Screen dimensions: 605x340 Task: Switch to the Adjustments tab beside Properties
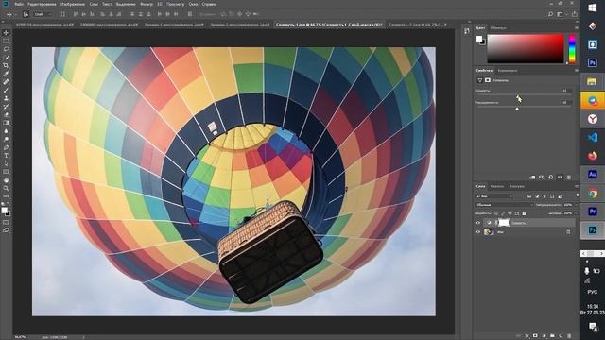pyautogui.click(x=508, y=71)
